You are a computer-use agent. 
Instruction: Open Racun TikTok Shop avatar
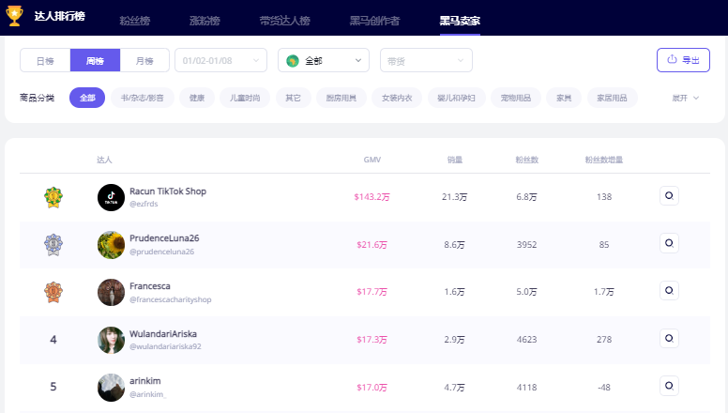tap(111, 197)
